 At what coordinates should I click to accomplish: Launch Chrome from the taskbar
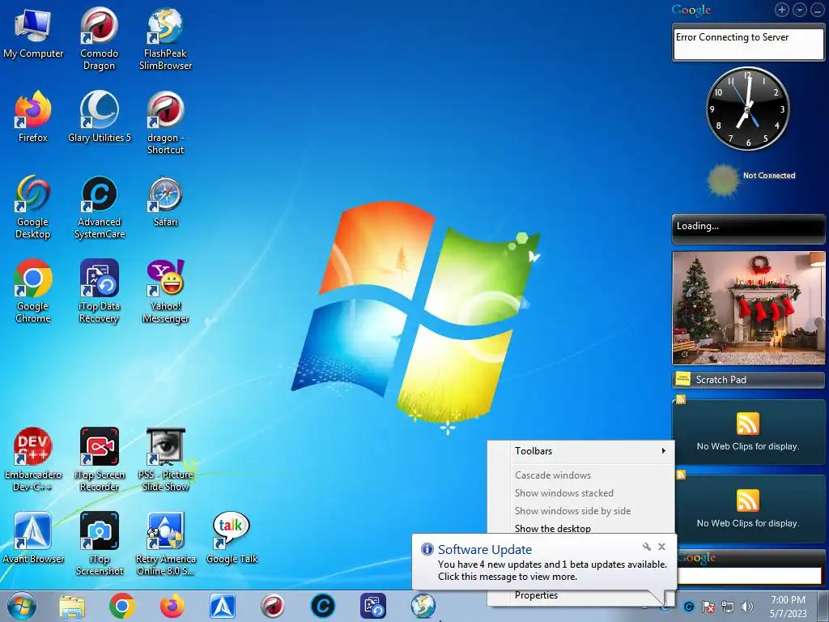tap(122, 606)
